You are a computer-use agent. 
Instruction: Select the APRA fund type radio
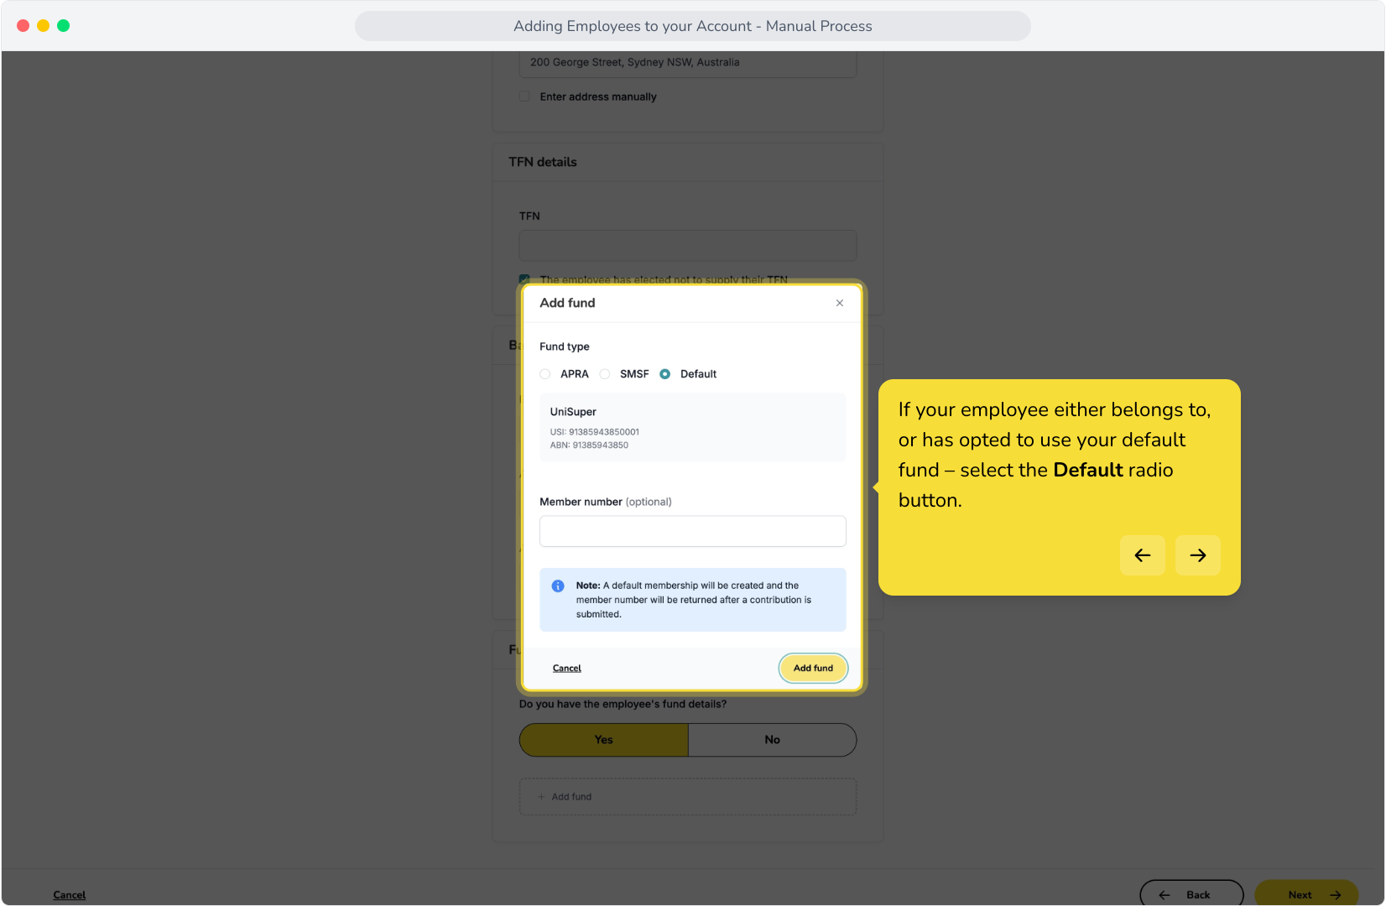(545, 374)
